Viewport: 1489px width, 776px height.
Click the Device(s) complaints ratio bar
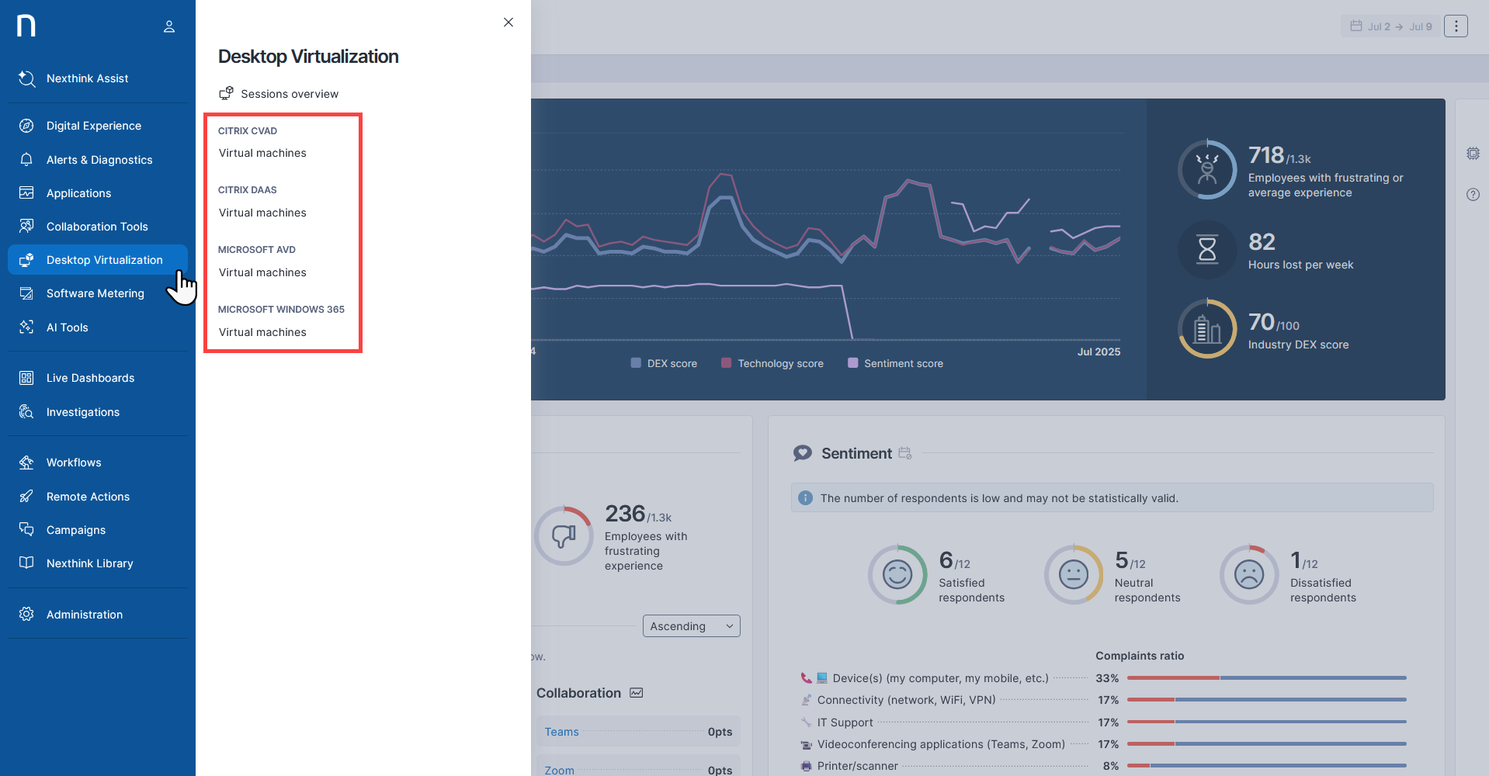1265,678
